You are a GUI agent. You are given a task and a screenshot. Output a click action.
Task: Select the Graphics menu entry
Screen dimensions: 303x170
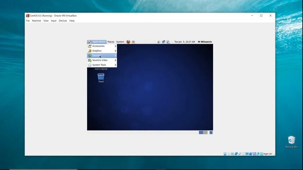[102, 51]
